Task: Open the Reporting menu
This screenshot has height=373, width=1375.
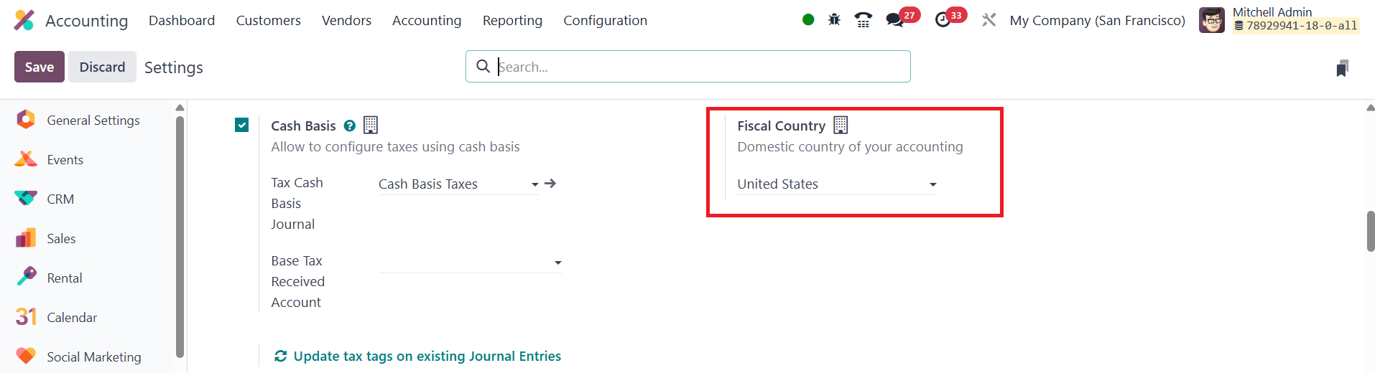Action: click(x=512, y=21)
